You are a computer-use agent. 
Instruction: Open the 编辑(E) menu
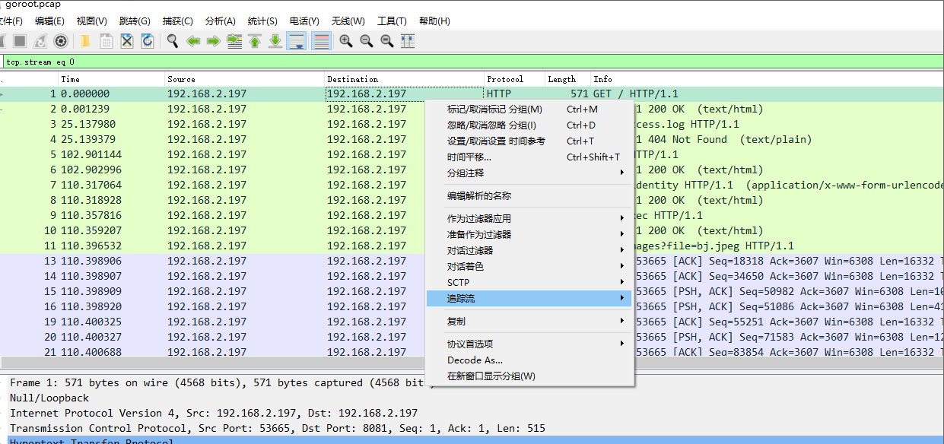tap(49, 21)
